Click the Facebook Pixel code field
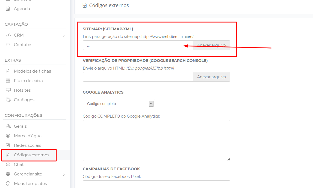313x188 pixels. 156,184
